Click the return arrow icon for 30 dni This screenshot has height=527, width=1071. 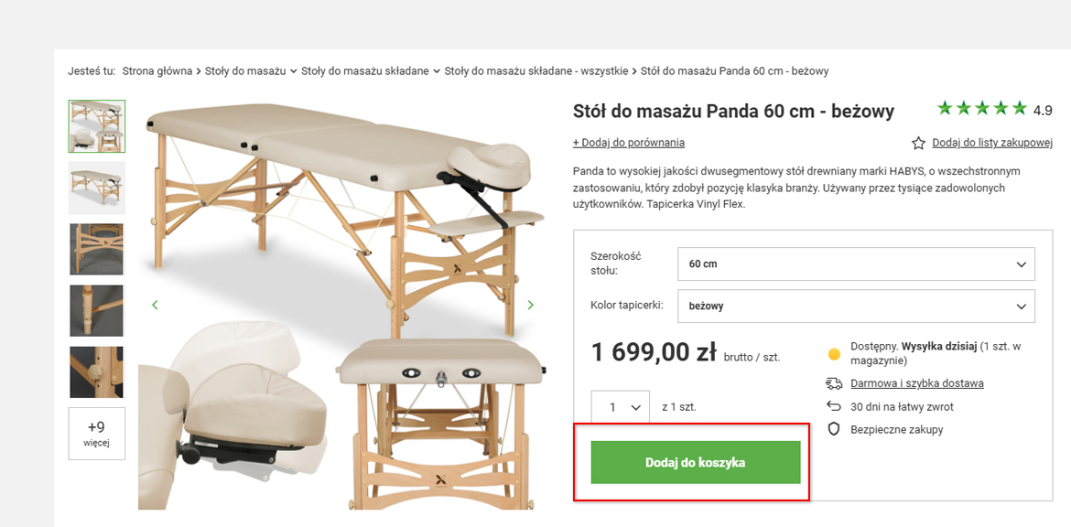833,406
